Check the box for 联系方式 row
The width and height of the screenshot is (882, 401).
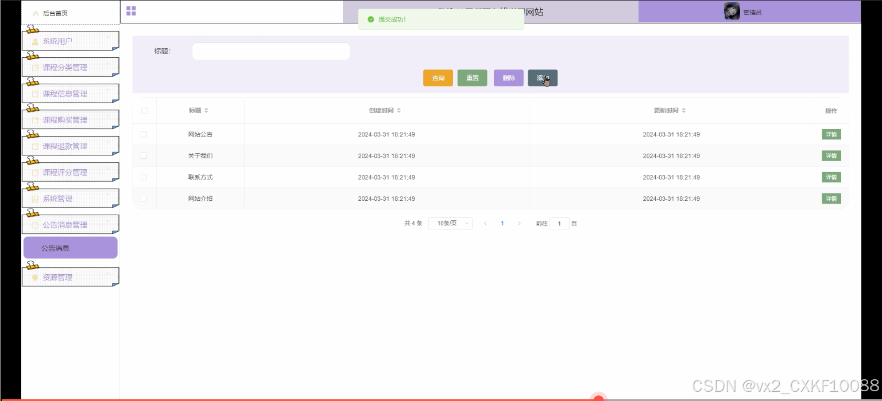pos(144,177)
